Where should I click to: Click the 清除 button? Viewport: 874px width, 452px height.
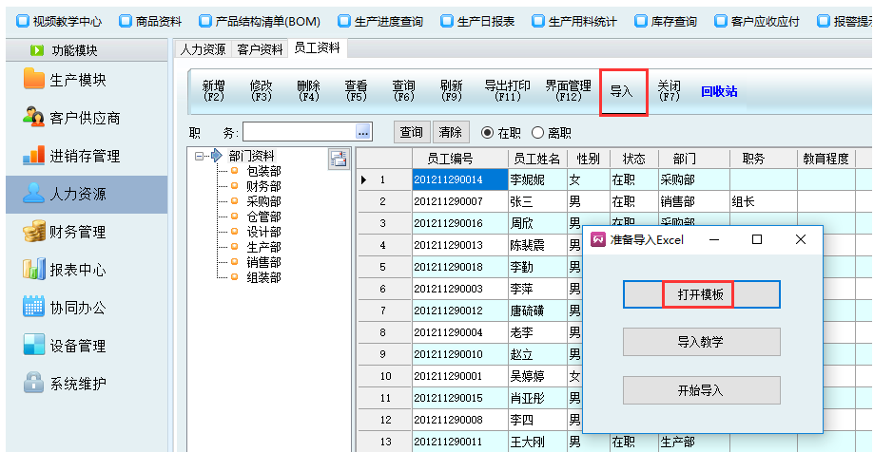click(x=451, y=133)
